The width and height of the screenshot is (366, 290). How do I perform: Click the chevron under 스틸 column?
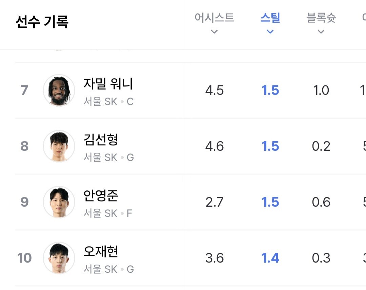click(270, 32)
